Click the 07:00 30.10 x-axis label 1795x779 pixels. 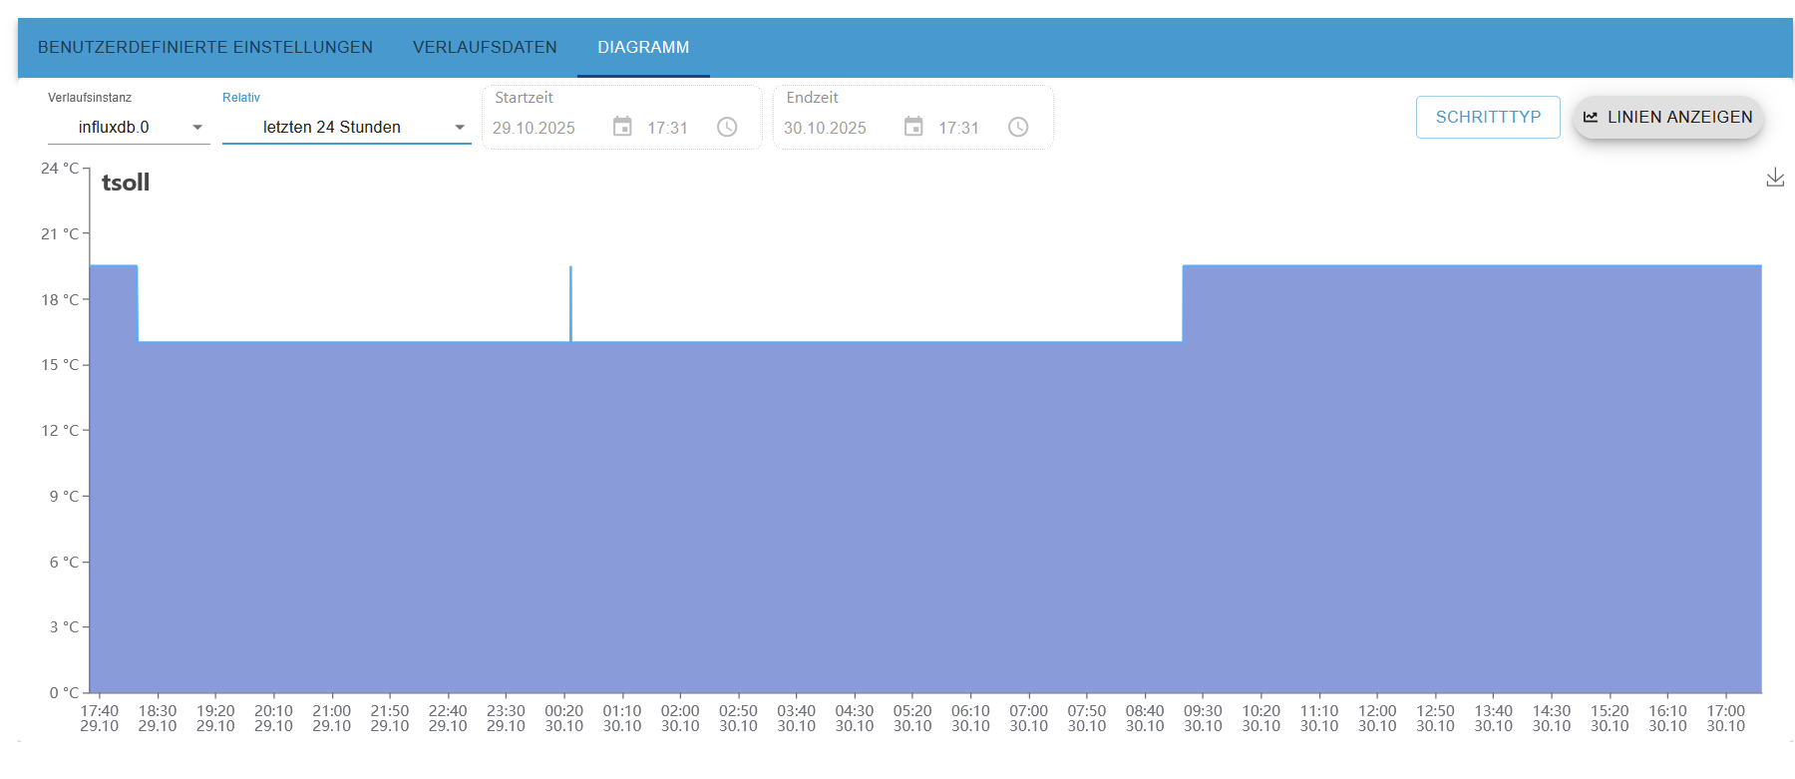(1029, 718)
